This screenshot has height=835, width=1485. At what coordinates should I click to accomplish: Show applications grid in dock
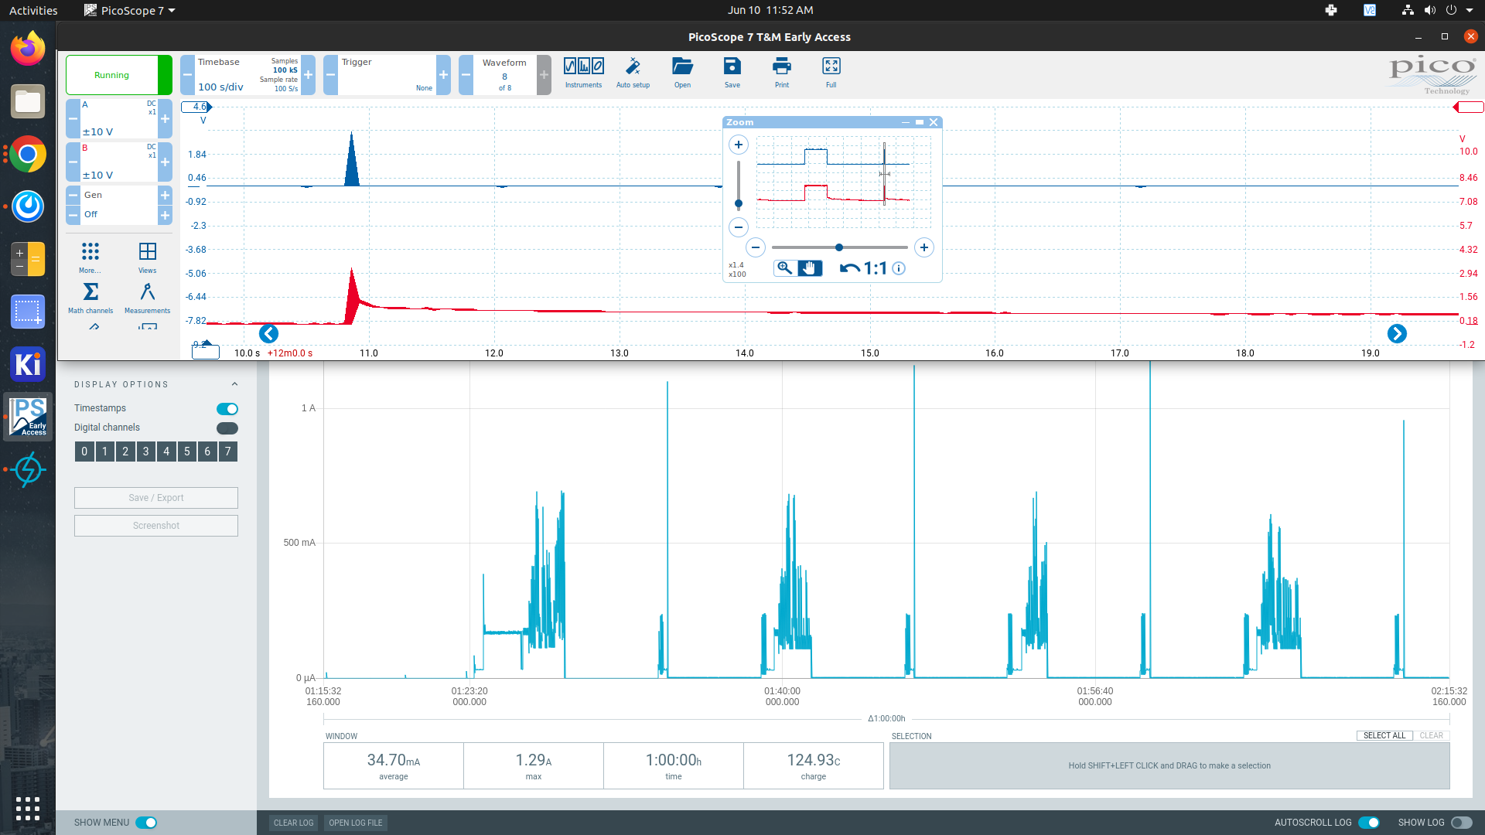coord(28,808)
